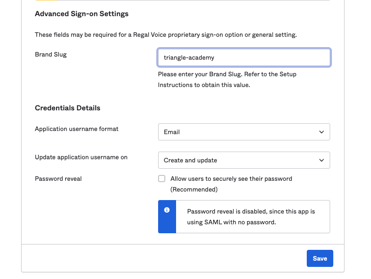Click the Credentials Details heading
The width and height of the screenshot is (371, 279).
pyautogui.click(x=68, y=108)
